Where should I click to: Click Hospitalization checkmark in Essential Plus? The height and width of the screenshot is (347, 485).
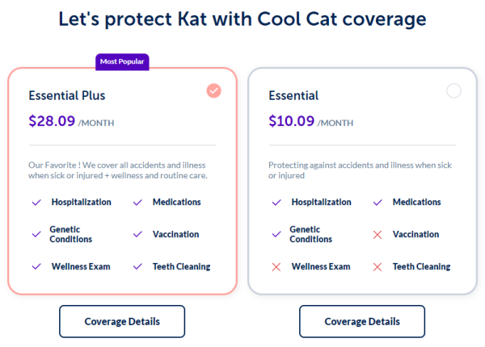[36, 203]
